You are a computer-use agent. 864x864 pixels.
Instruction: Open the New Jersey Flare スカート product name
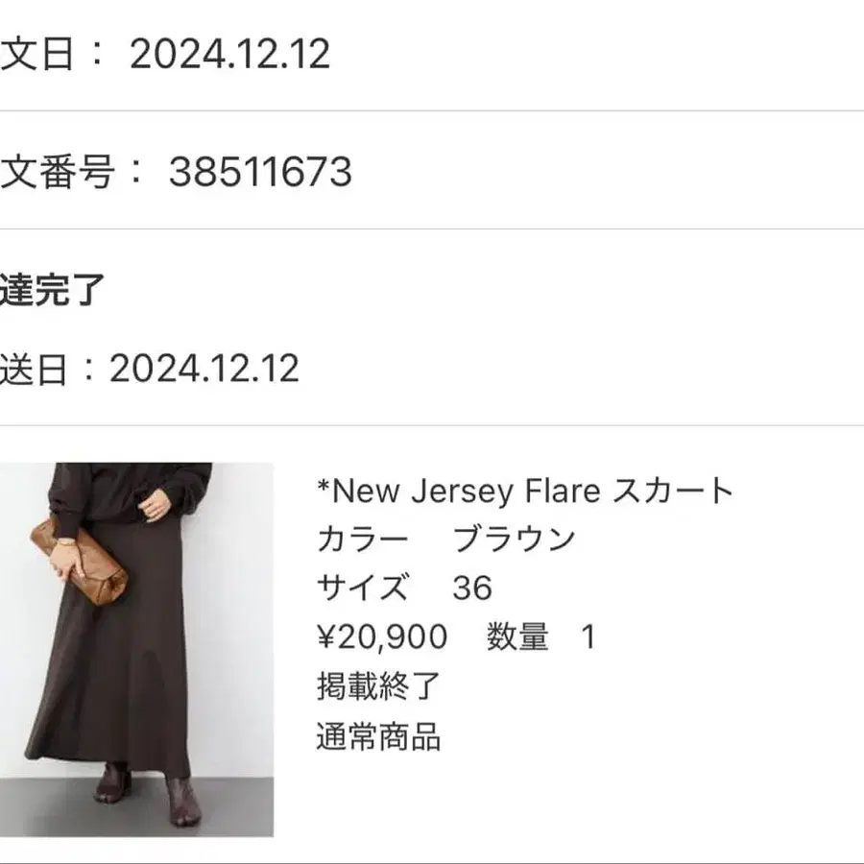pos(524,491)
